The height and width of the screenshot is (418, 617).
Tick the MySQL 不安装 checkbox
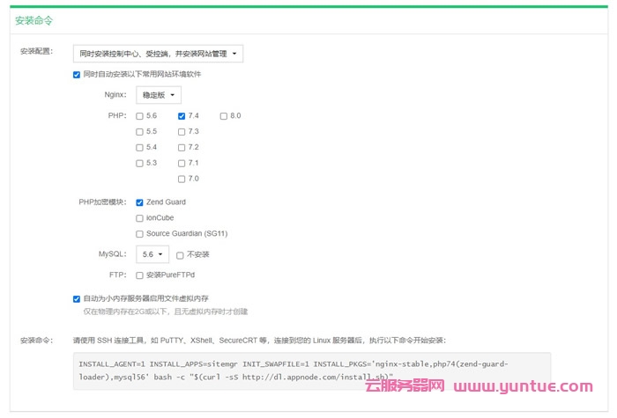click(180, 255)
